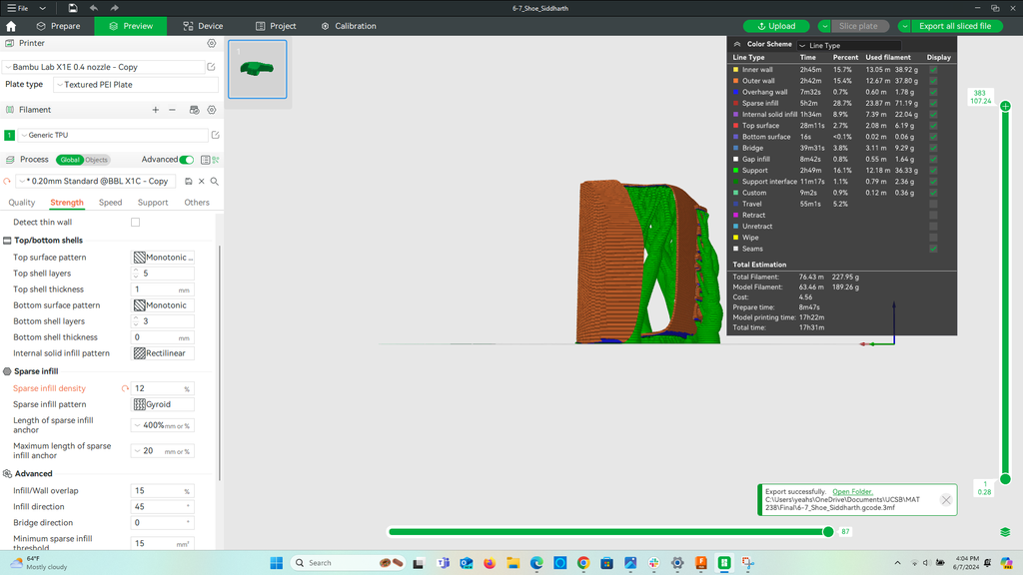Open Sparse infill pattern Gyroid dropdown
The image size is (1023, 575).
(x=163, y=404)
